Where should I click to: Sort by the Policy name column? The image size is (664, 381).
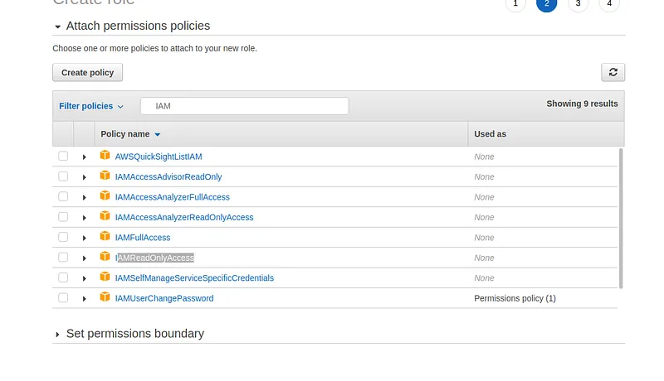[x=130, y=134]
